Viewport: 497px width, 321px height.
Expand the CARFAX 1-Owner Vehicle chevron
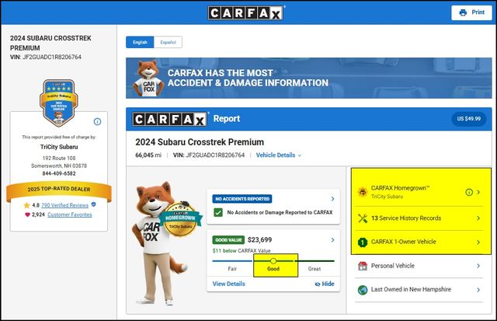478,242
